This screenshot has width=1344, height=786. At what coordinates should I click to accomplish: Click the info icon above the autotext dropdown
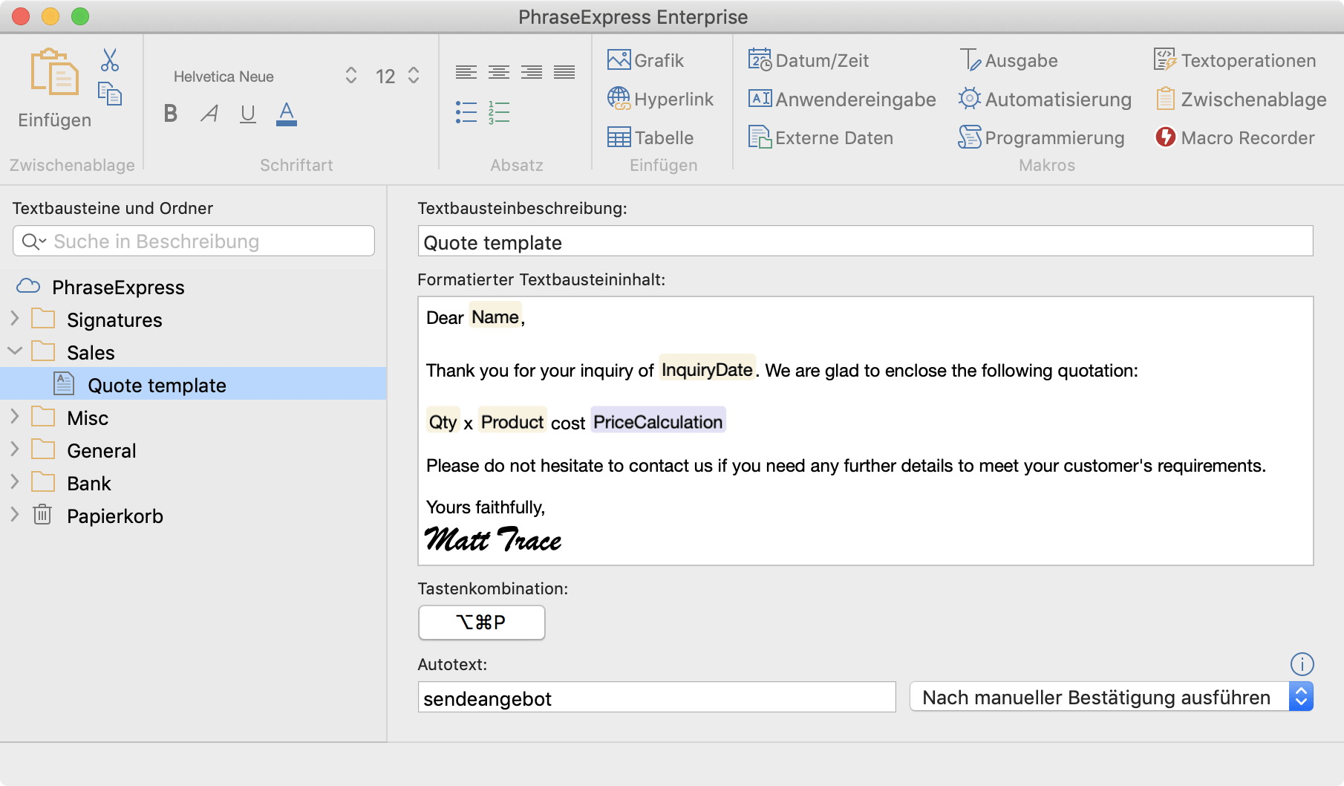(x=1302, y=663)
